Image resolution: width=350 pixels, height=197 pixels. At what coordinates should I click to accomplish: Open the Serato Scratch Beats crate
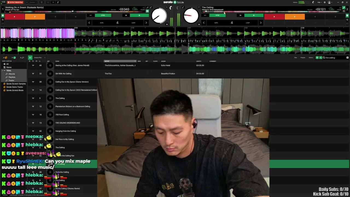(x=15, y=90)
